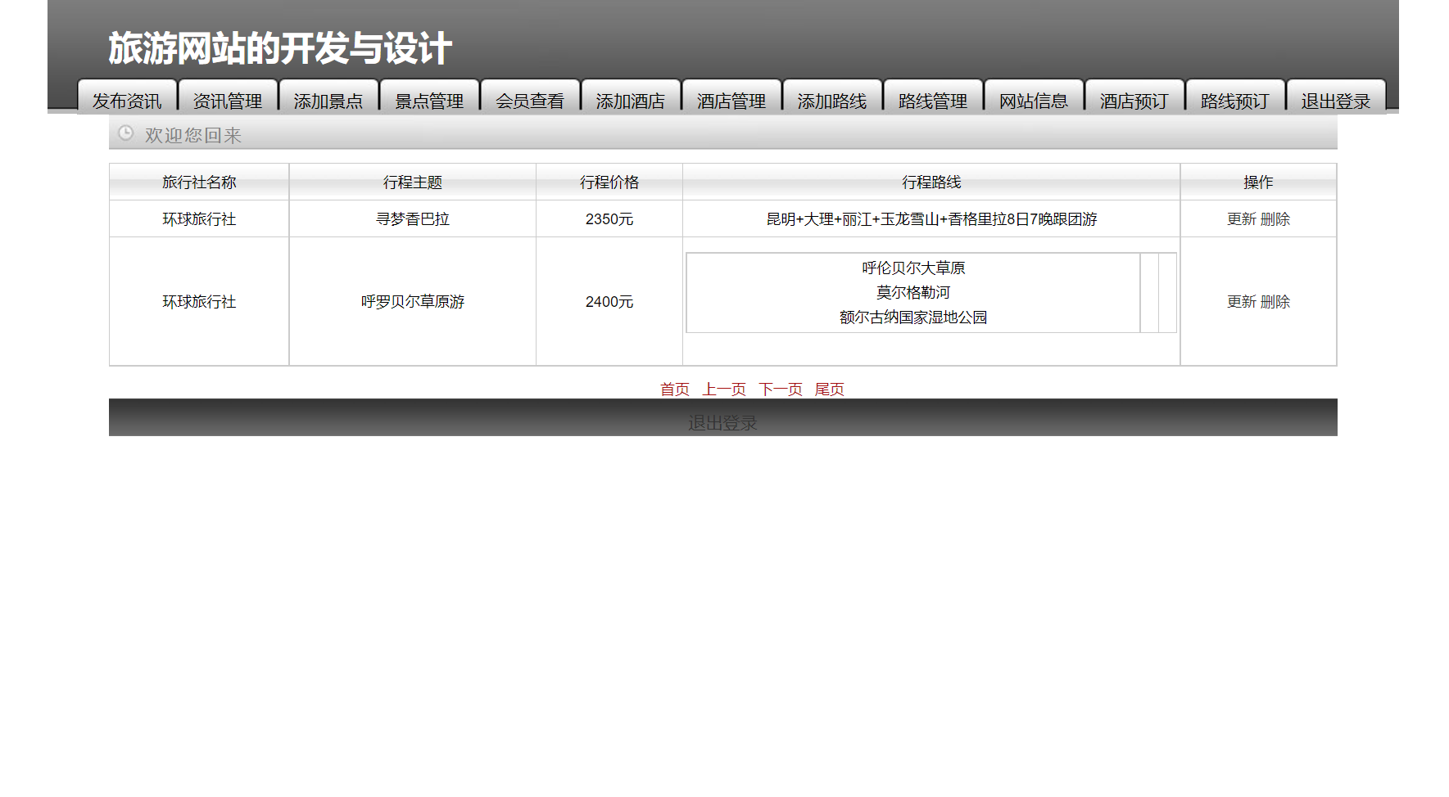Click 删除 for 呼罗贝尔草原游 route

click(x=1277, y=301)
